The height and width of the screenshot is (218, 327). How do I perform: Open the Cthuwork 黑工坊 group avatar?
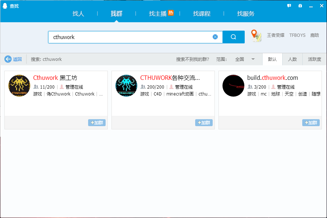tap(19, 86)
